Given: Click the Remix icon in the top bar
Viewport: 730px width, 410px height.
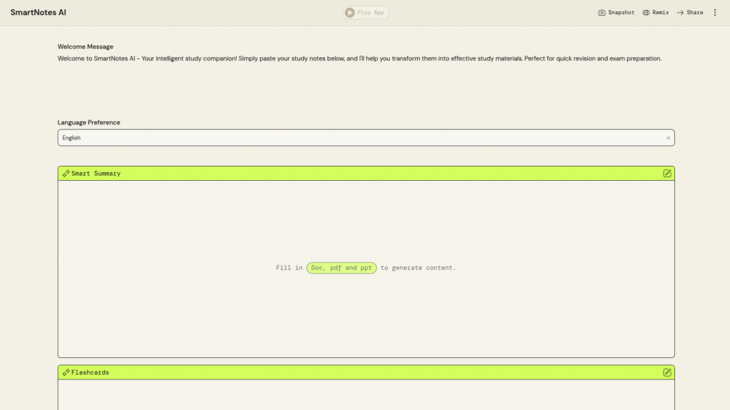Looking at the screenshot, I should [646, 13].
